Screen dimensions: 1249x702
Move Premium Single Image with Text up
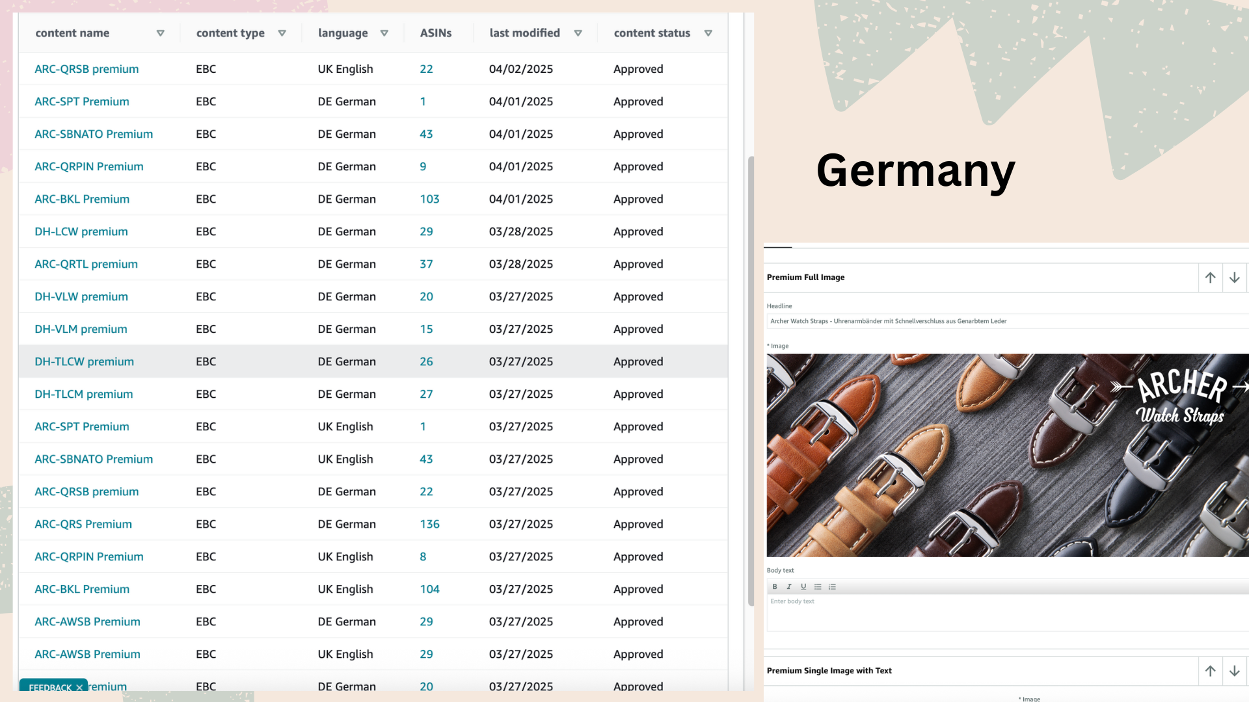pyautogui.click(x=1210, y=671)
